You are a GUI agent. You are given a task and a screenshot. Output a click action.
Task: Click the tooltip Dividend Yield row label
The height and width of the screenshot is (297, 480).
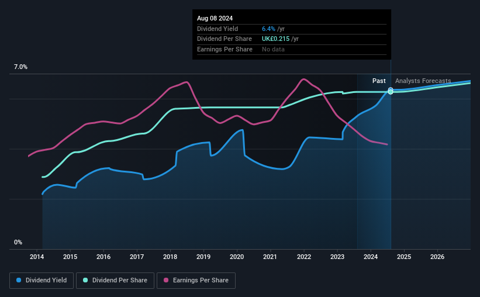[x=217, y=29]
